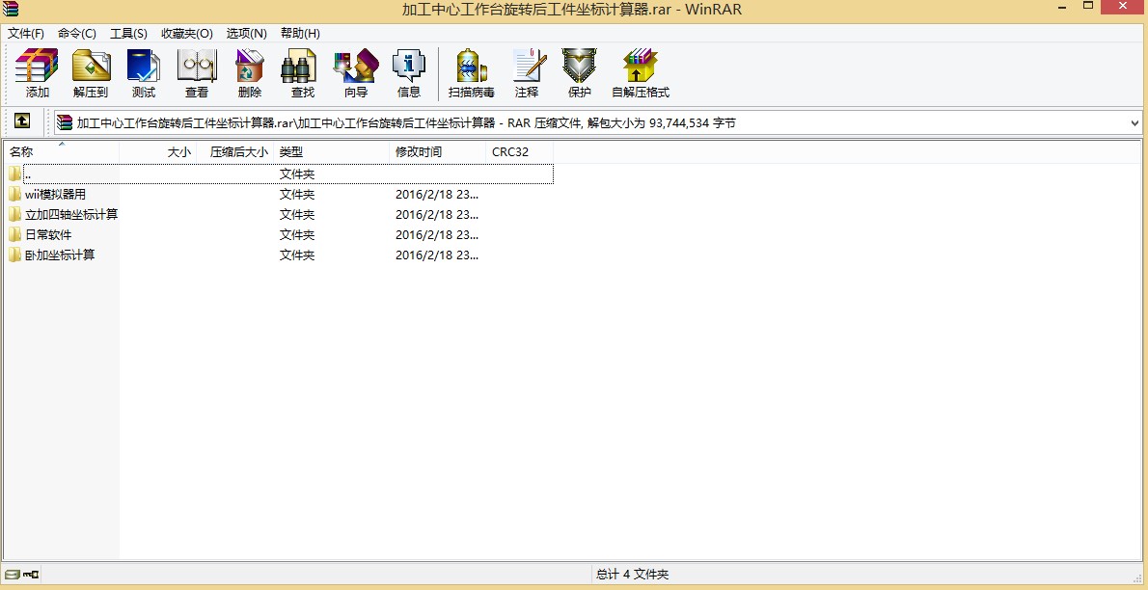The height and width of the screenshot is (590, 1148).
Task: Sort by the 修改时间 column header
Action: (x=419, y=151)
